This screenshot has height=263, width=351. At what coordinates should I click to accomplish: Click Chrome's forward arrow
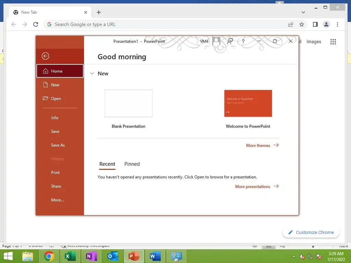(25, 24)
